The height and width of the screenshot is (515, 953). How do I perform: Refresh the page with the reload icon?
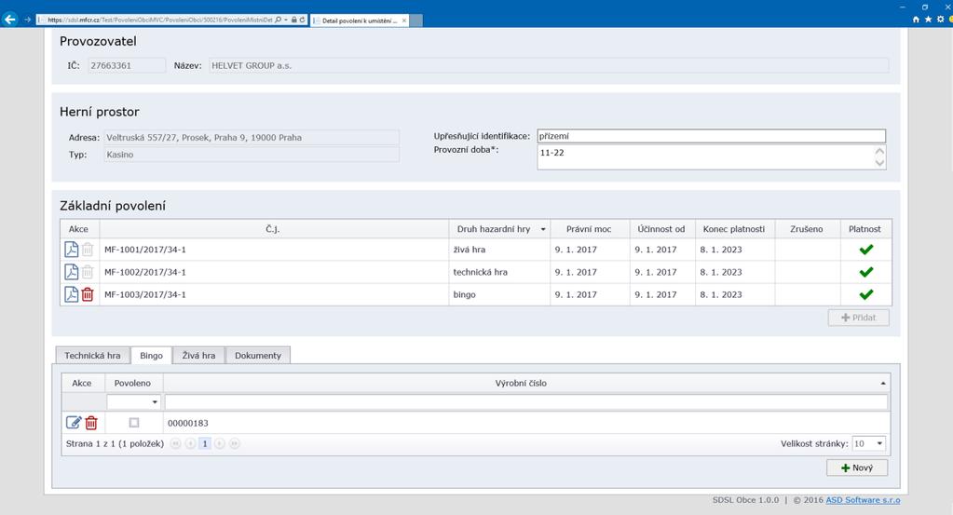(x=302, y=20)
